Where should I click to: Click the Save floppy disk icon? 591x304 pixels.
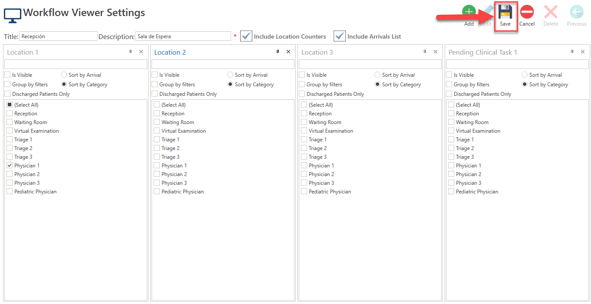pos(505,12)
